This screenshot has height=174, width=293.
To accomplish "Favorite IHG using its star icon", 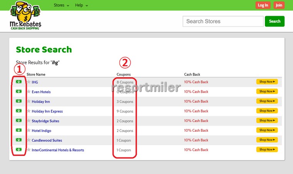I will 28,82.
